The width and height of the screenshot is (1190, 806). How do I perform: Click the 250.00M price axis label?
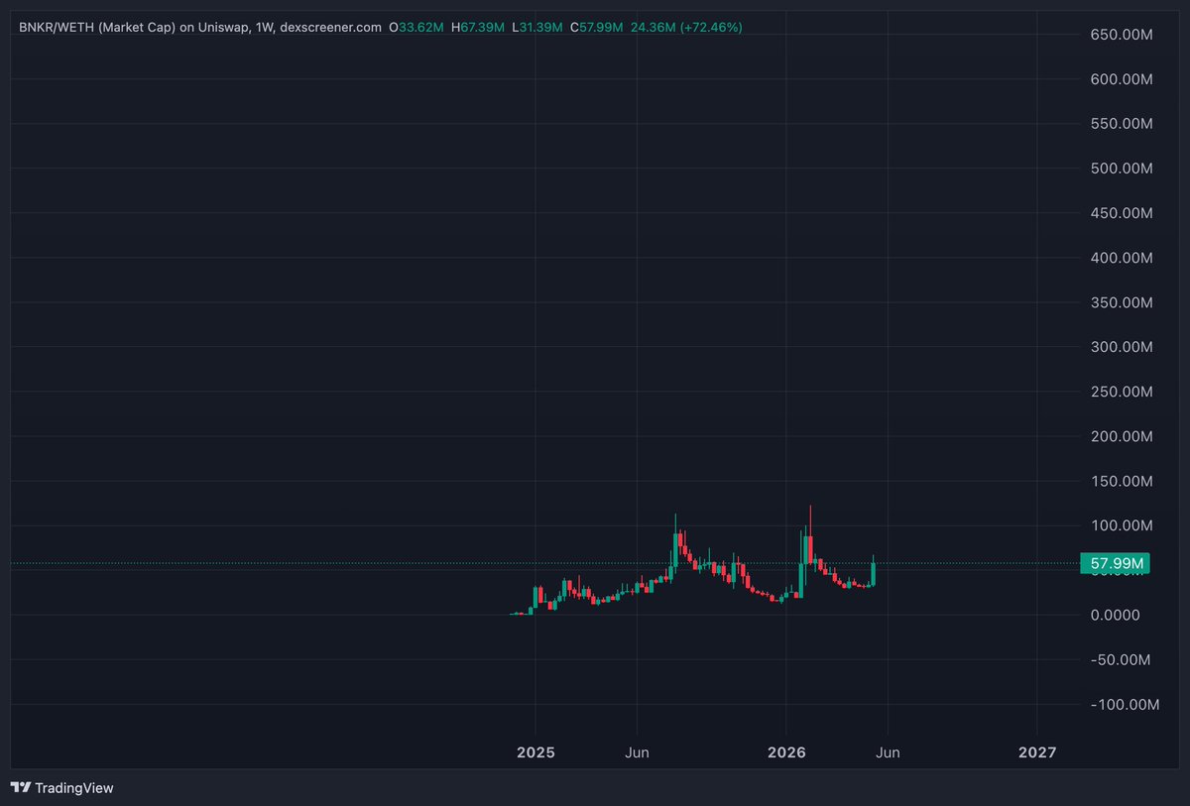1121,392
